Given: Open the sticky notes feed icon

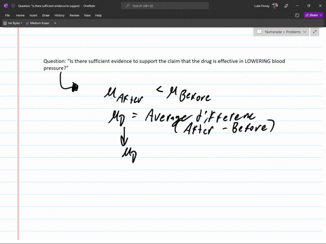Looking at the screenshot, I should click(x=297, y=16).
